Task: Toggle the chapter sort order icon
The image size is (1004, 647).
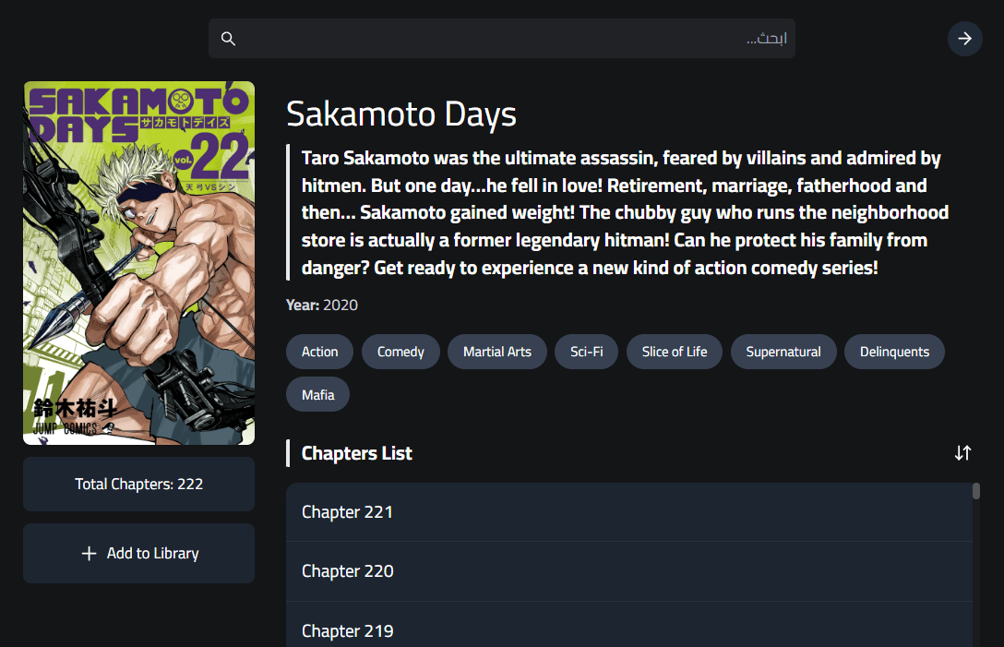Action: click(x=963, y=453)
